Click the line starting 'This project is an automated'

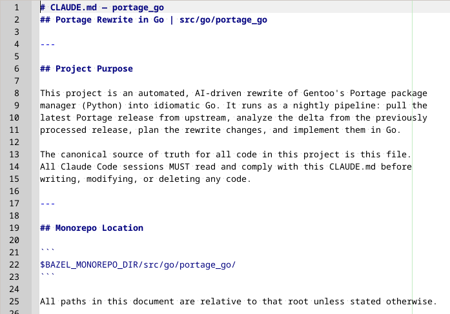[234, 93]
